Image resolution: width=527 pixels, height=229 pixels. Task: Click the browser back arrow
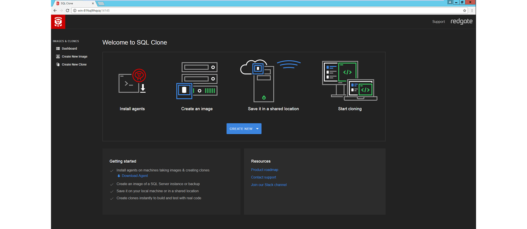click(55, 10)
